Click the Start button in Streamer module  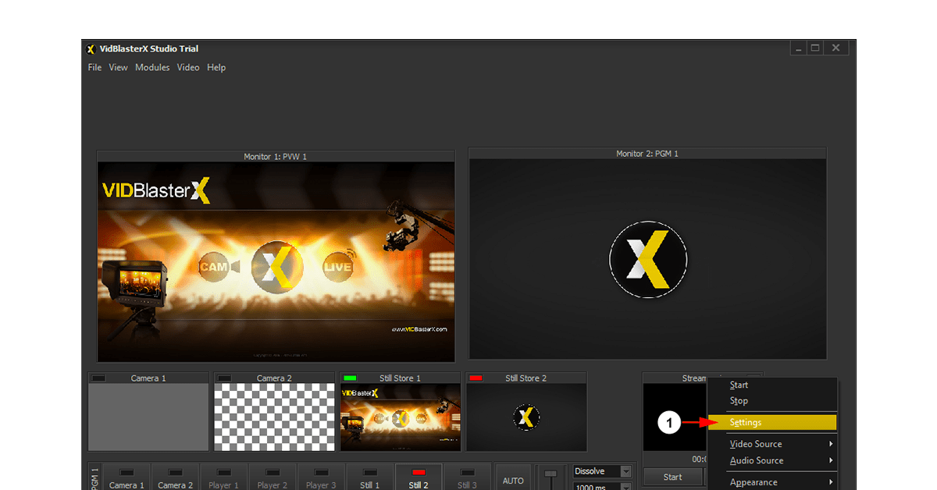click(x=672, y=477)
